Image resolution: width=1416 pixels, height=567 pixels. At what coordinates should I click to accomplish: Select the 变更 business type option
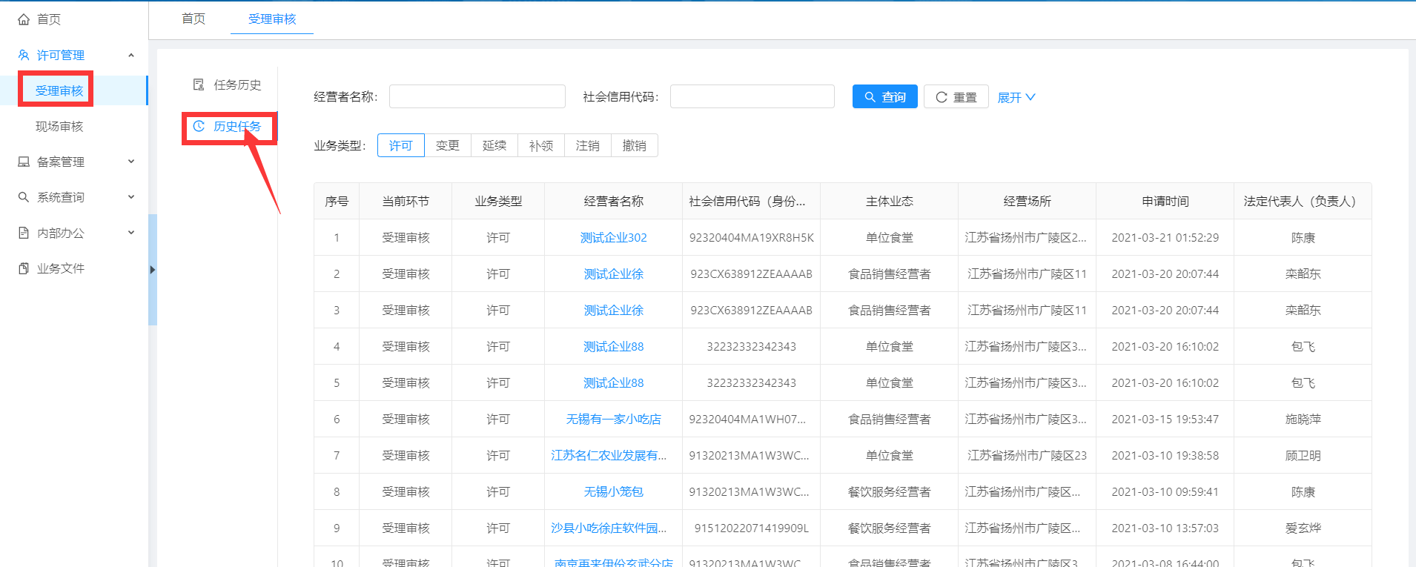pos(447,145)
